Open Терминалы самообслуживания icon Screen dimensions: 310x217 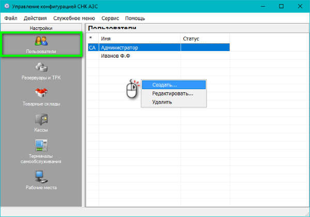click(41, 145)
